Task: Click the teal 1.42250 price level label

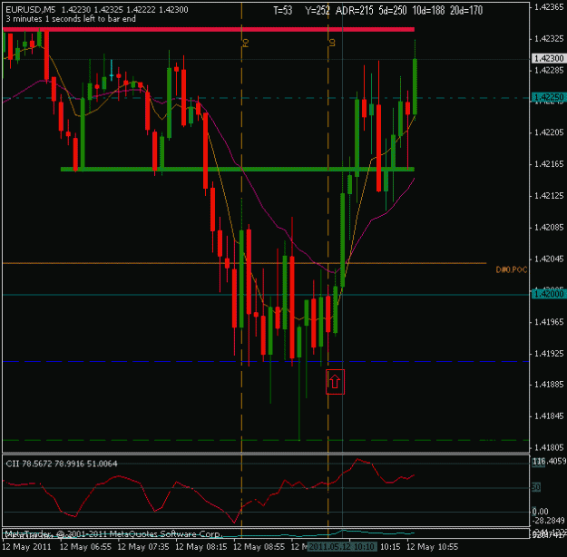Action: coord(549,97)
